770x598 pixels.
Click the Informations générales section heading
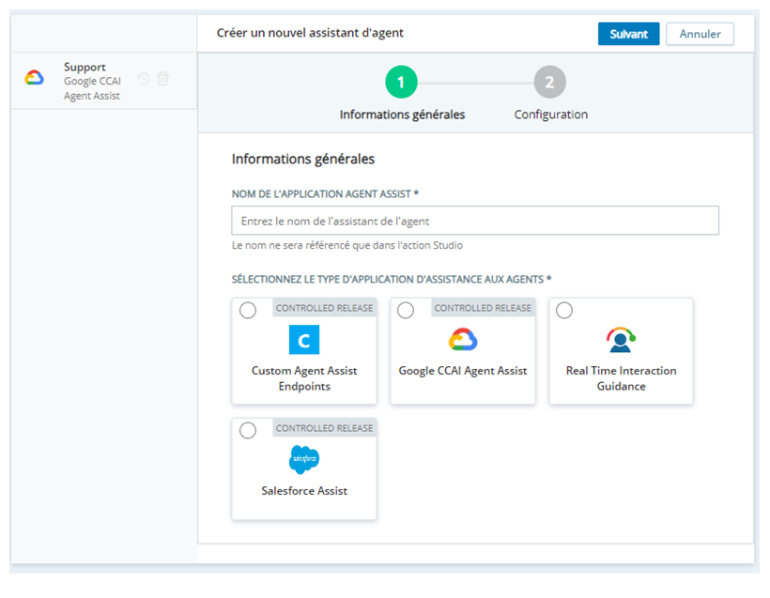coord(303,159)
